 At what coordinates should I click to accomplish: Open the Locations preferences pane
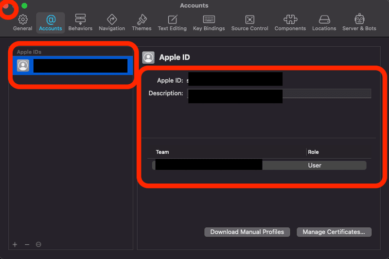click(x=324, y=23)
